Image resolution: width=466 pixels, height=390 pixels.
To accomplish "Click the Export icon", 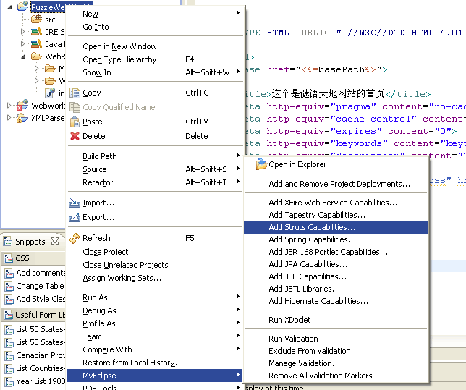I will tap(75, 217).
